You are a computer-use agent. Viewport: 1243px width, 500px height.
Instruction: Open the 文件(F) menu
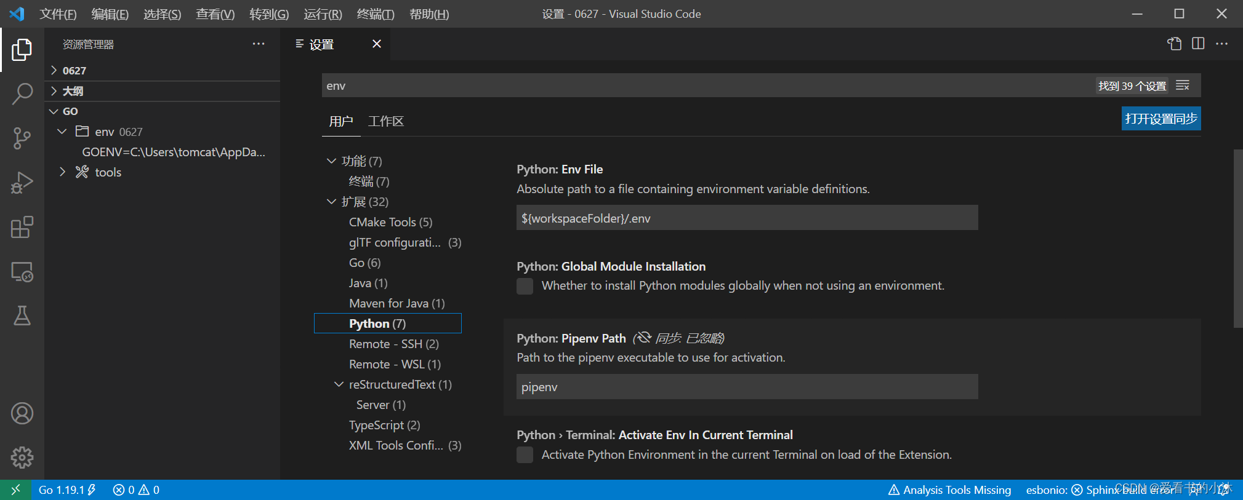58,14
